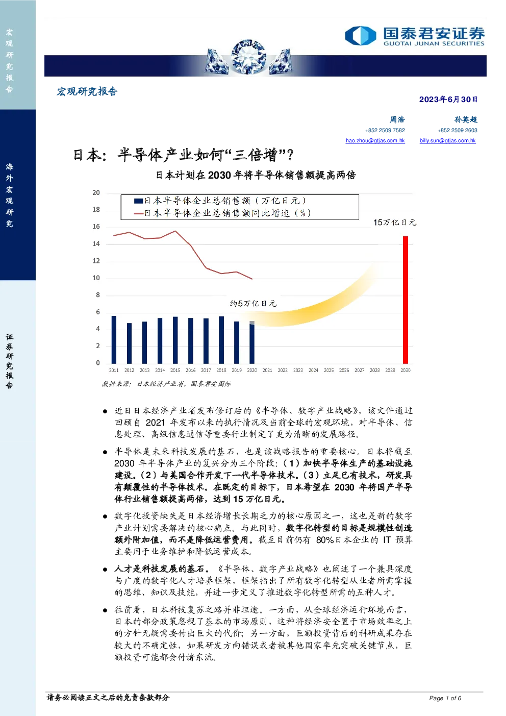Click the 宏观研究报告 sidebar tab

click(10, 60)
